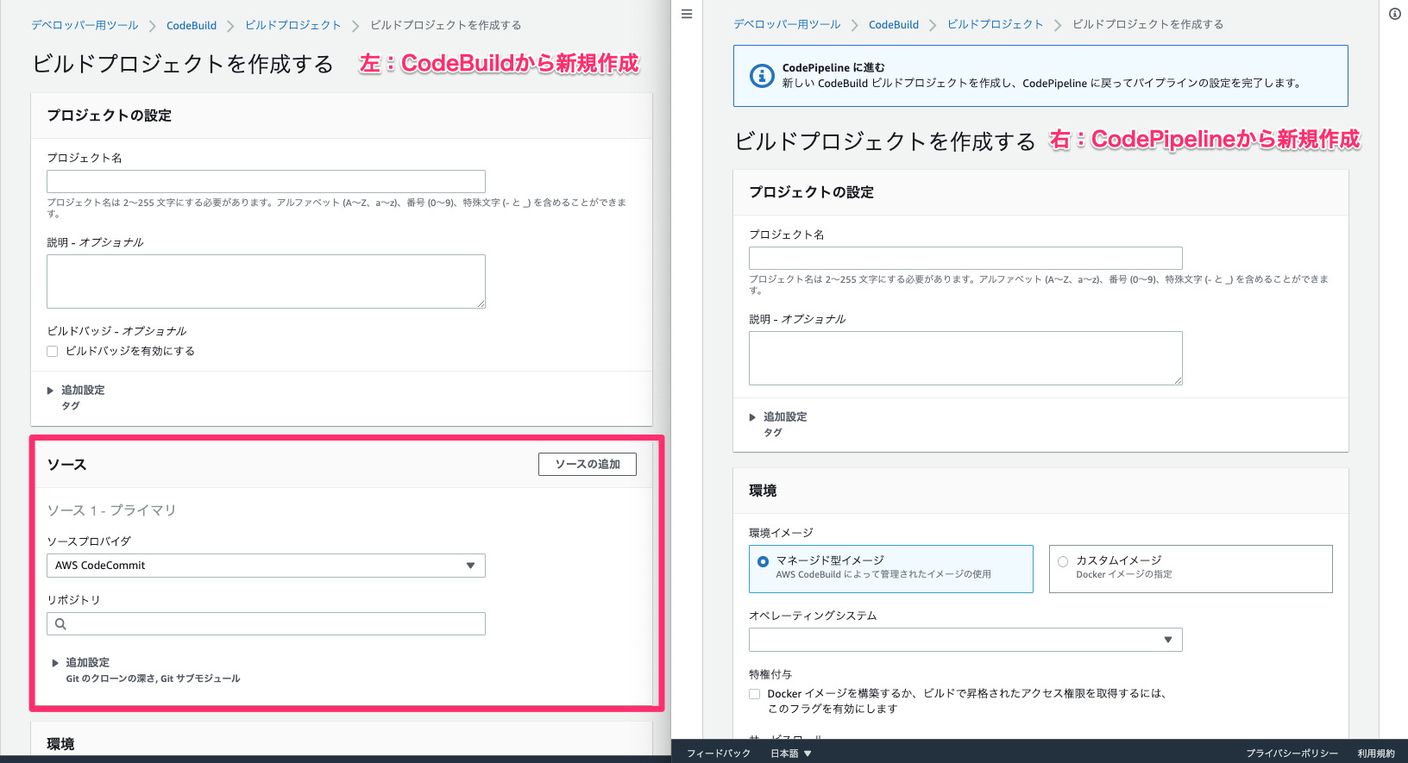Open the operating system dropdown
The height and width of the screenshot is (763, 1408).
pos(965,640)
